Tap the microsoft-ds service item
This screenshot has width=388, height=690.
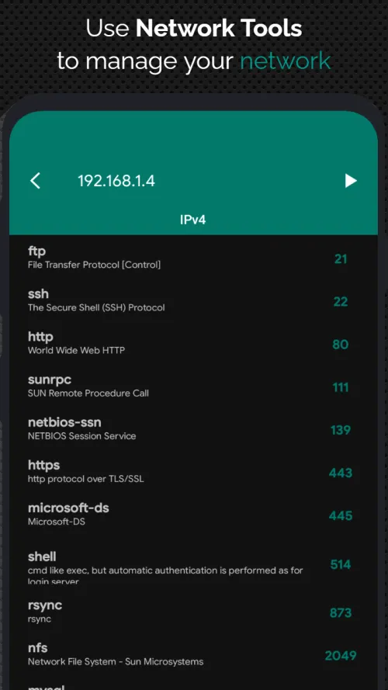[x=193, y=514]
